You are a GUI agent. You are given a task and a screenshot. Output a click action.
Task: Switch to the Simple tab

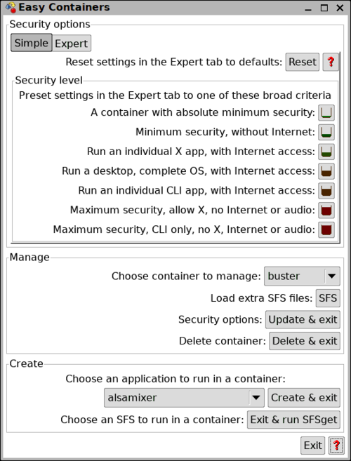(32, 43)
